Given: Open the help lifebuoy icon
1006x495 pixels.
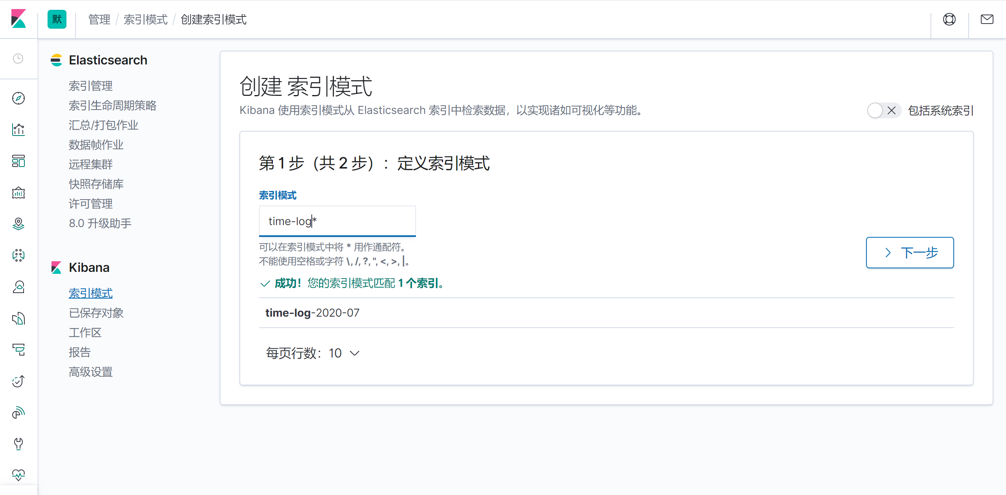Looking at the screenshot, I should click(x=949, y=19).
